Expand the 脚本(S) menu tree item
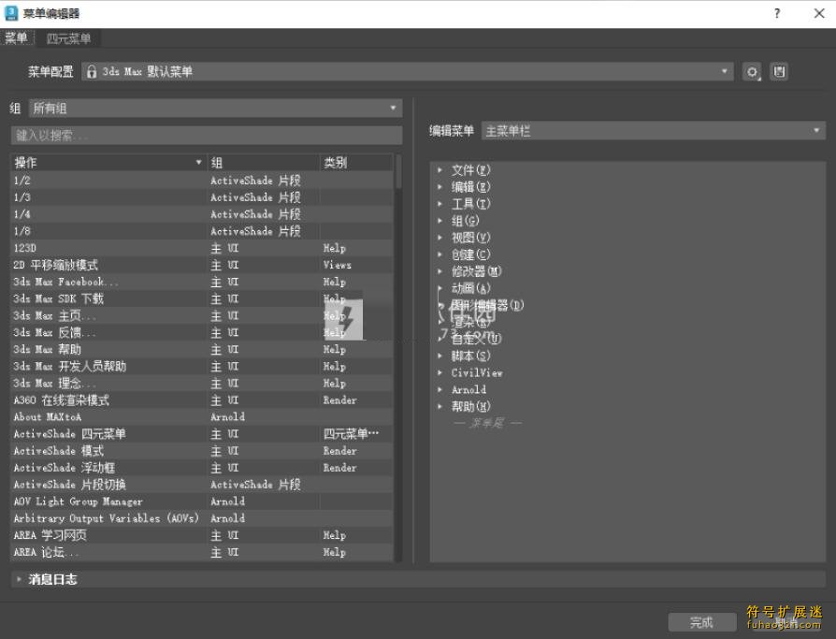This screenshot has height=639, width=836. [x=440, y=356]
